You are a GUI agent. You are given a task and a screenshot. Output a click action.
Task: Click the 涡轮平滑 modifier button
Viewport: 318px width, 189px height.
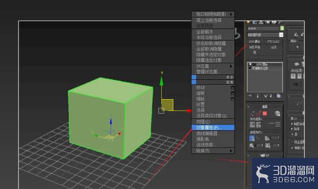click(x=255, y=47)
